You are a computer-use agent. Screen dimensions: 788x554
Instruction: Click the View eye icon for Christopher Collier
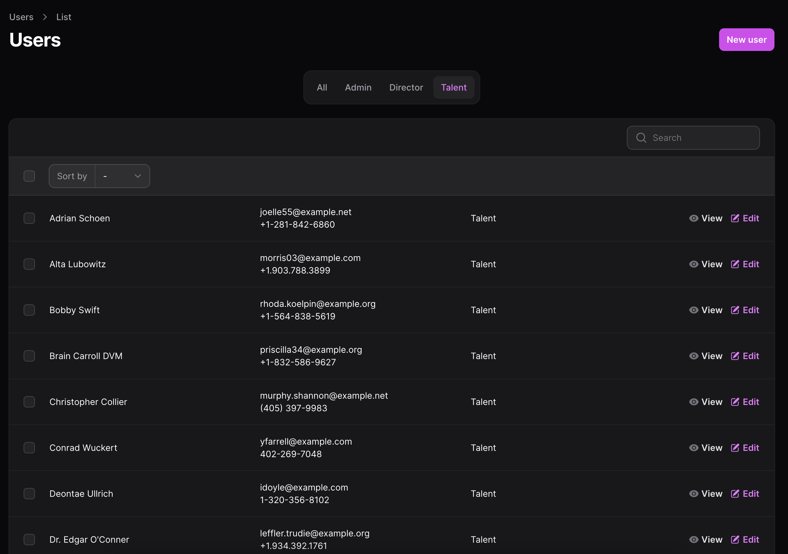694,402
